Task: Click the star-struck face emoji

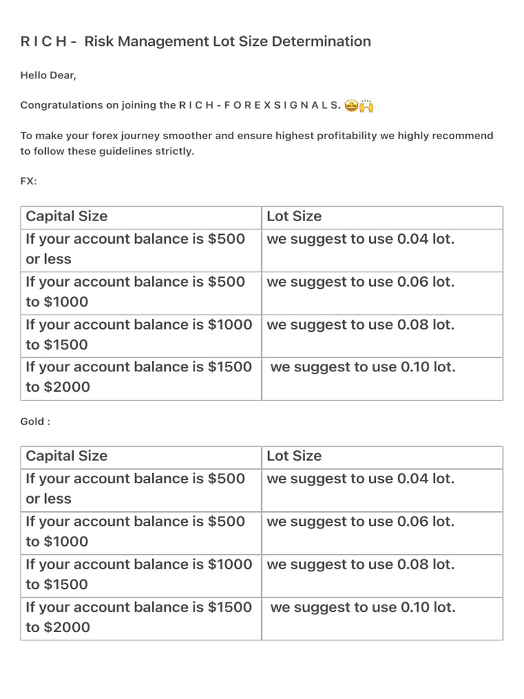Action: [x=351, y=106]
